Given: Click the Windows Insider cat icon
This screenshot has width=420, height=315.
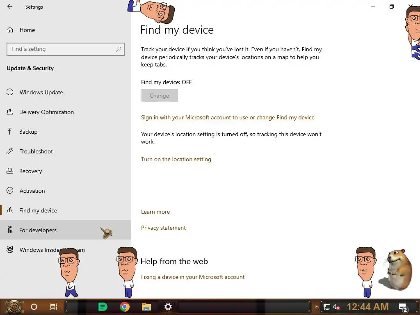Looking at the screenshot, I should pyautogui.click(x=10, y=250).
